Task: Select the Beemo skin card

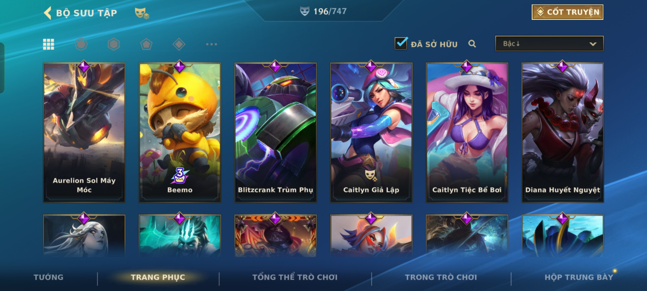Action: pos(180,133)
